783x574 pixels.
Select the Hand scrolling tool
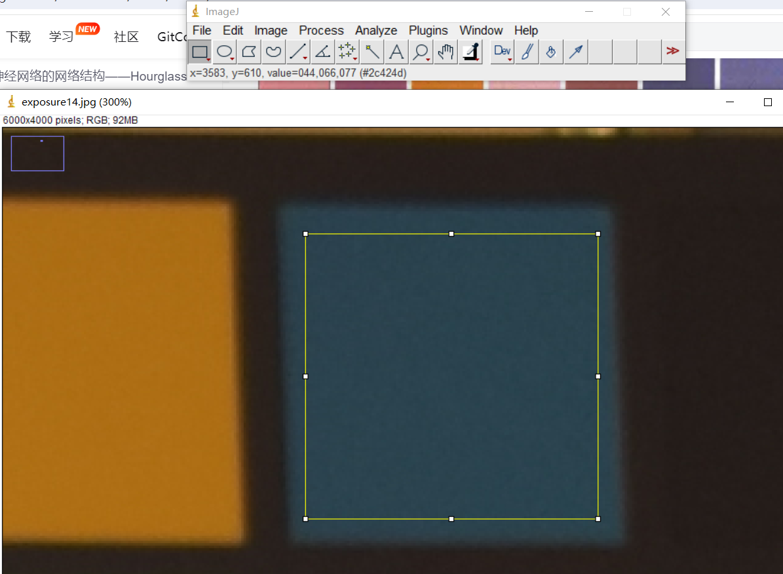[x=446, y=52]
